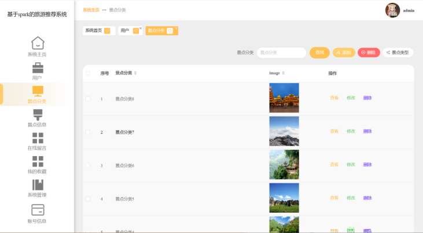Click the 景点分类5 name cell
The height and width of the screenshot is (233, 423).
pos(124,199)
